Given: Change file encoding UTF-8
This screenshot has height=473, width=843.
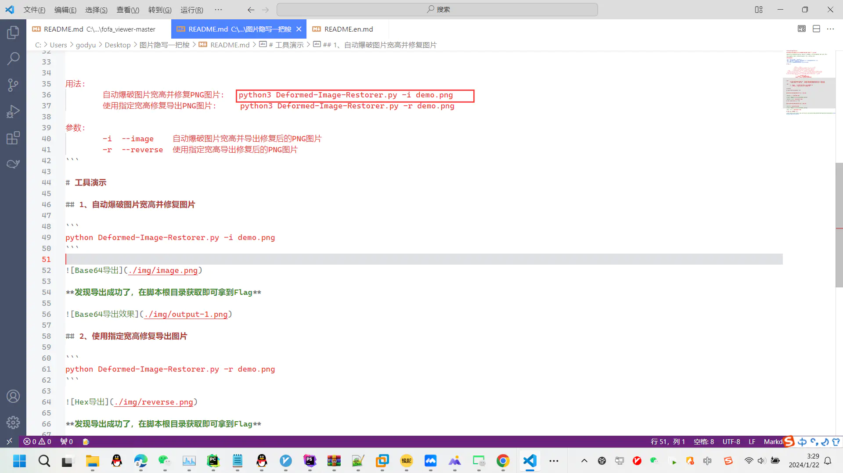Looking at the screenshot, I should point(731,441).
